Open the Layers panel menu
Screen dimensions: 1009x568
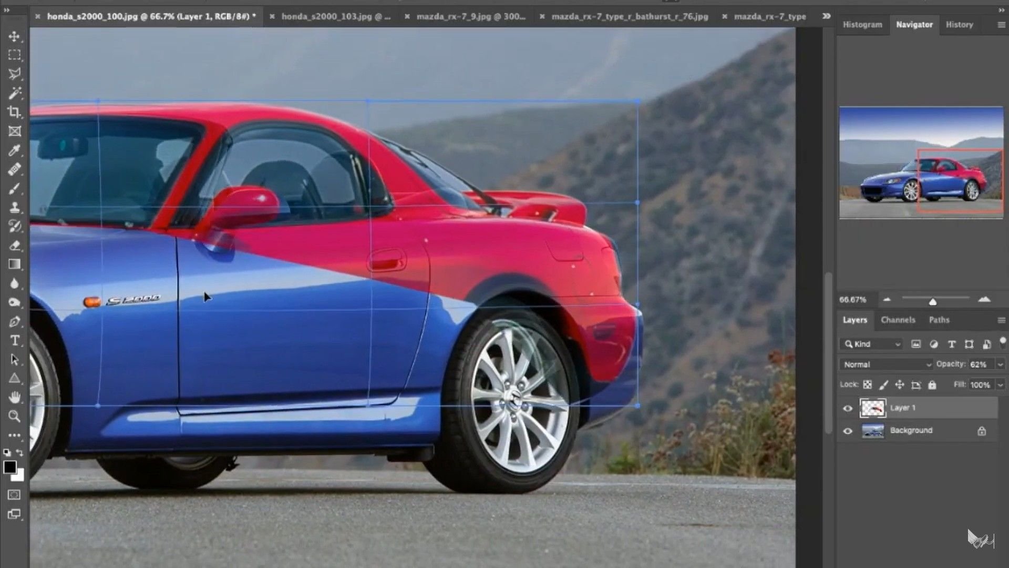pyautogui.click(x=1001, y=320)
